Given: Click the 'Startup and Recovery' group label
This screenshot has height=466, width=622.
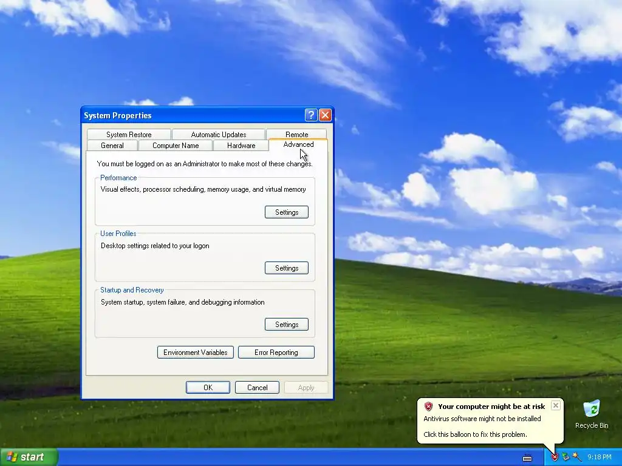Looking at the screenshot, I should pos(132,289).
